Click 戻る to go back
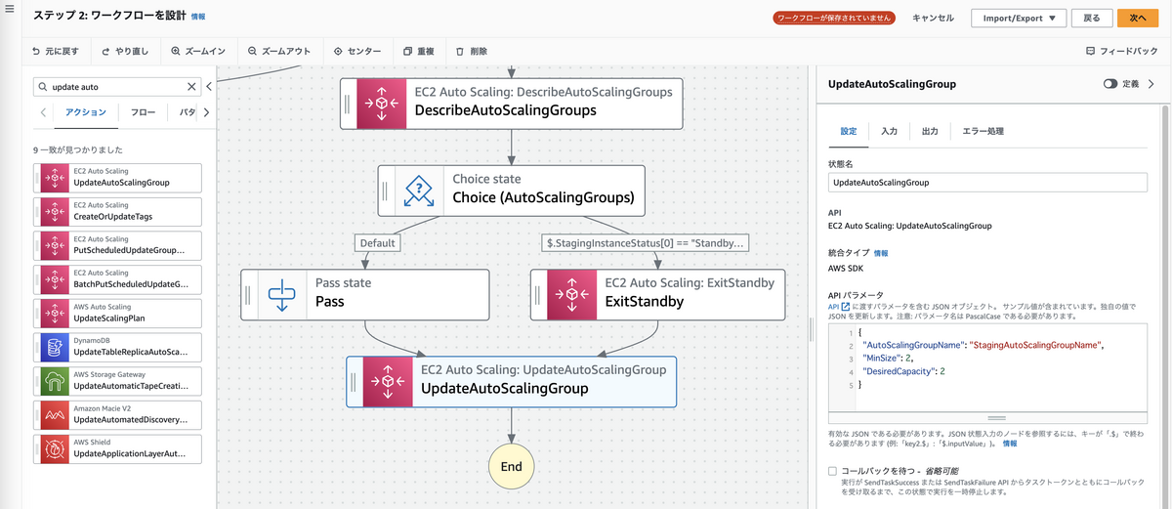This screenshot has height=509, width=1172. click(x=1092, y=18)
